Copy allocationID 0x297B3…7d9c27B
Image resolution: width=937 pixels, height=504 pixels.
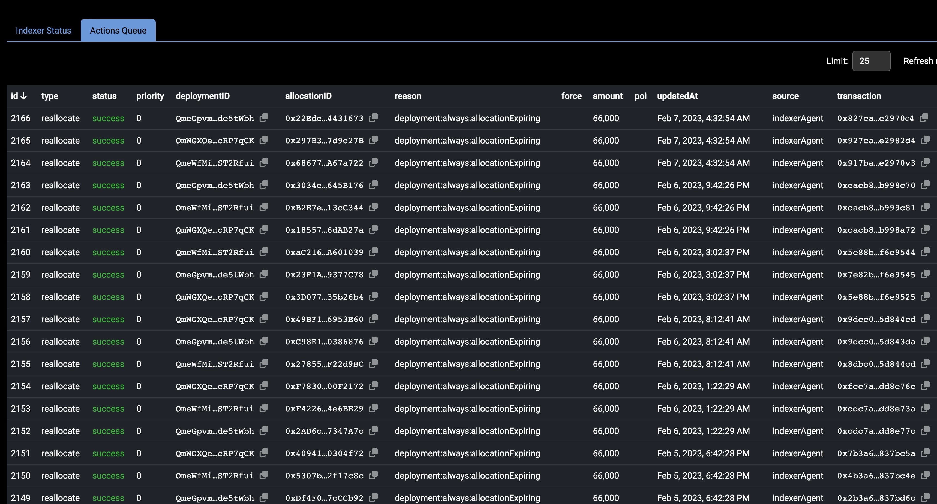(373, 140)
